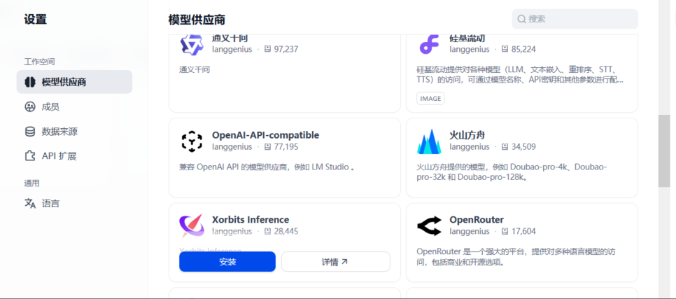Click the 火山方舟 mountain logo
The width and height of the screenshot is (676, 299).
tap(430, 141)
